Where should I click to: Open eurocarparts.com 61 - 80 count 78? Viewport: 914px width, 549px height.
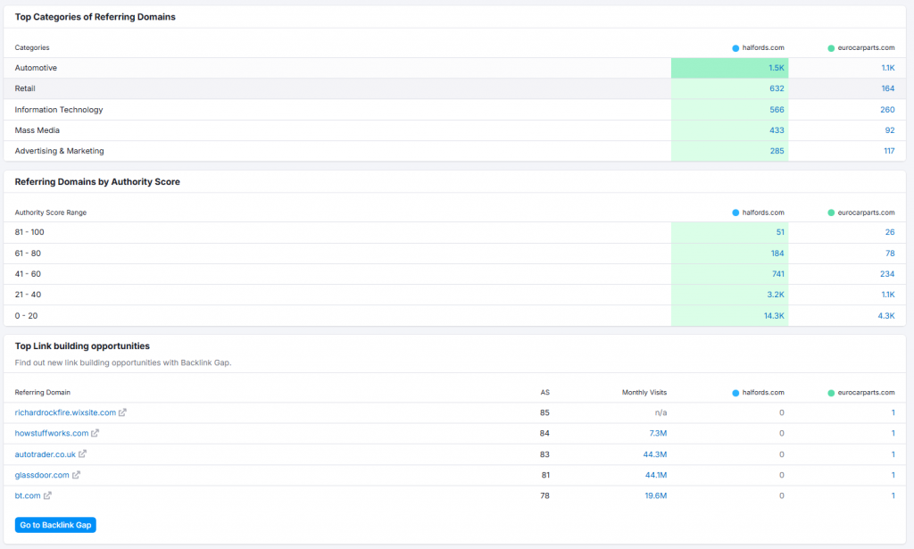[889, 254]
